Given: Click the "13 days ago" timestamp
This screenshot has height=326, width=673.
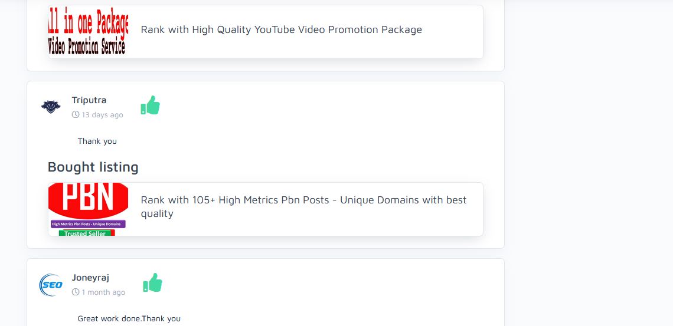Looking at the screenshot, I should [x=103, y=115].
